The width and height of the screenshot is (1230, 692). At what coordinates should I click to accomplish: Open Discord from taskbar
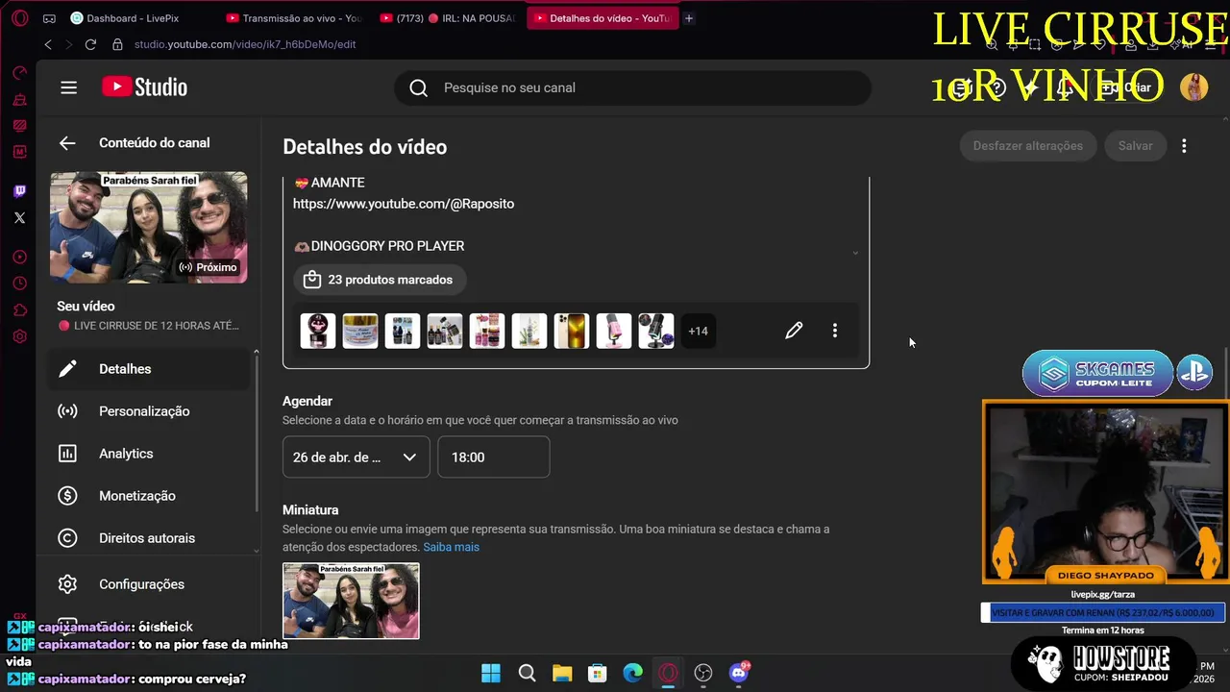[739, 673]
